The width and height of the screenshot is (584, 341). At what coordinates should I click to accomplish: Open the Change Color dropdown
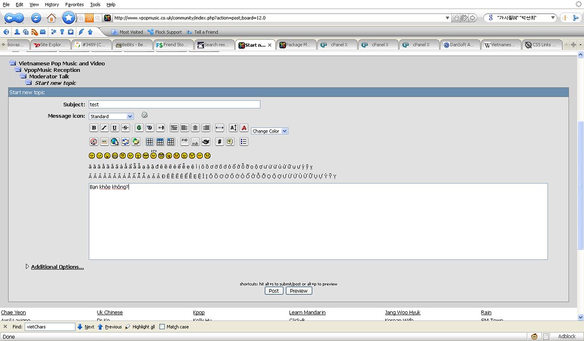point(269,131)
